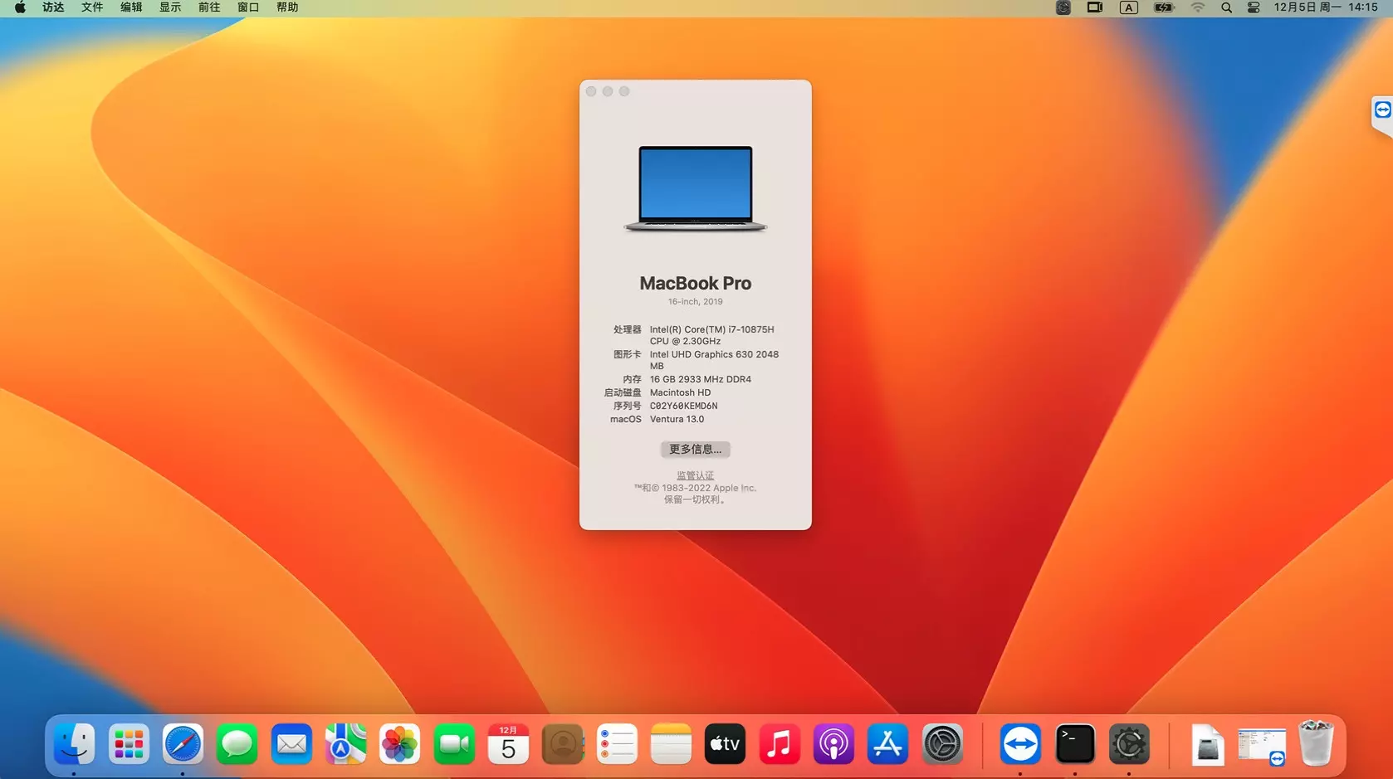Open TeamViewer in the Dock
Viewport: 1393px width, 779px height.
pos(1020,744)
